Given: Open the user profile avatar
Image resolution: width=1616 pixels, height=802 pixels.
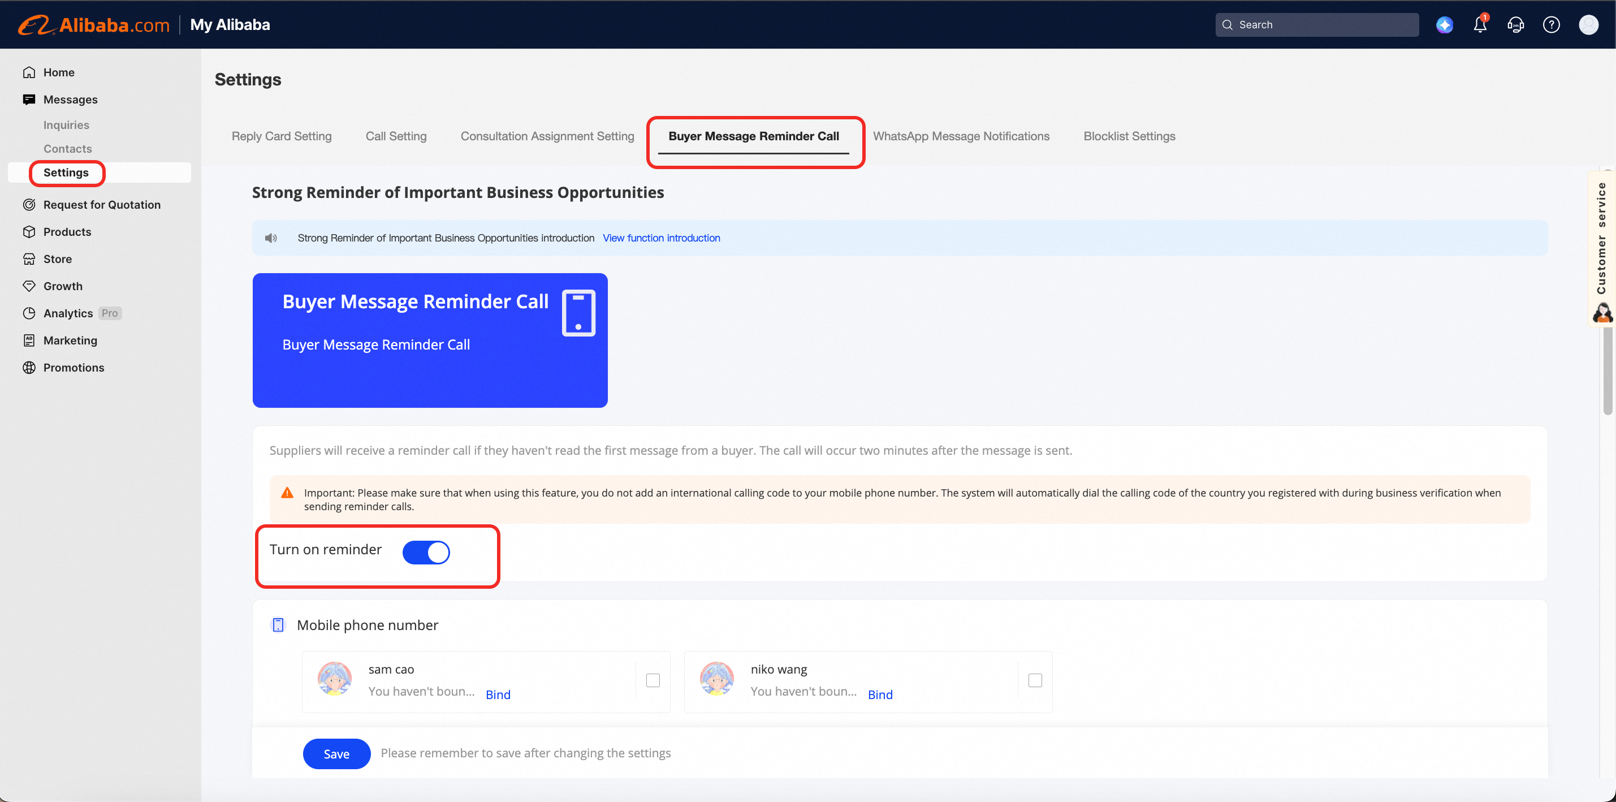Looking at the screenshot, I should point(1588,25).
